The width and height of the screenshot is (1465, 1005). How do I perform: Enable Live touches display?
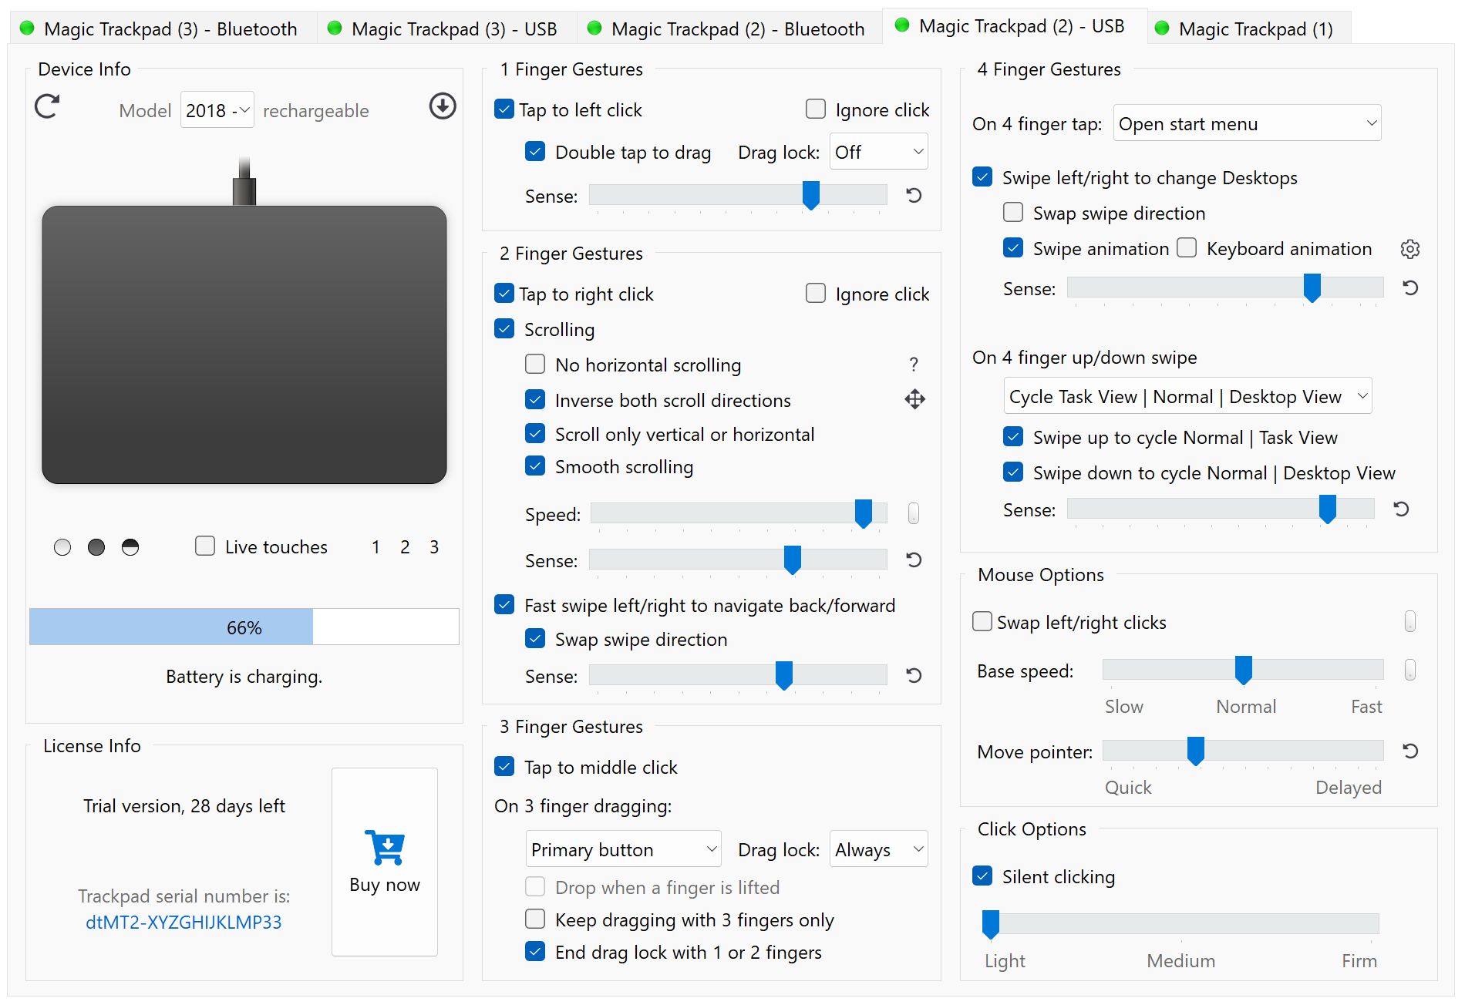point(205,546)
